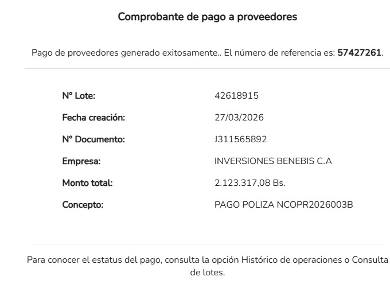Click the 'Nº Lote:' label
The image size is (390, 292).
(79, 96)
